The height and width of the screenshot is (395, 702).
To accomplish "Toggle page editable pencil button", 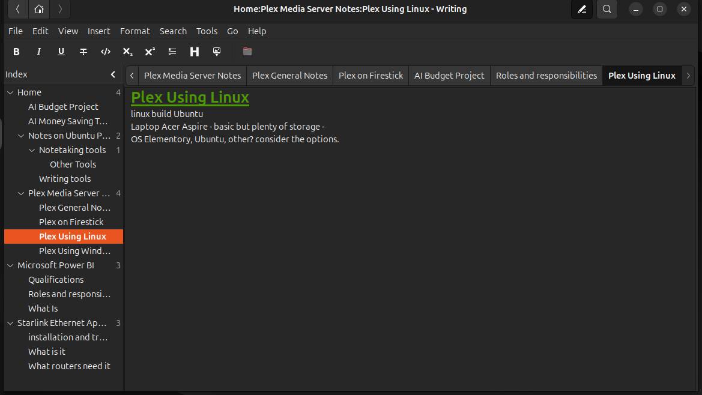I will 581,9.
